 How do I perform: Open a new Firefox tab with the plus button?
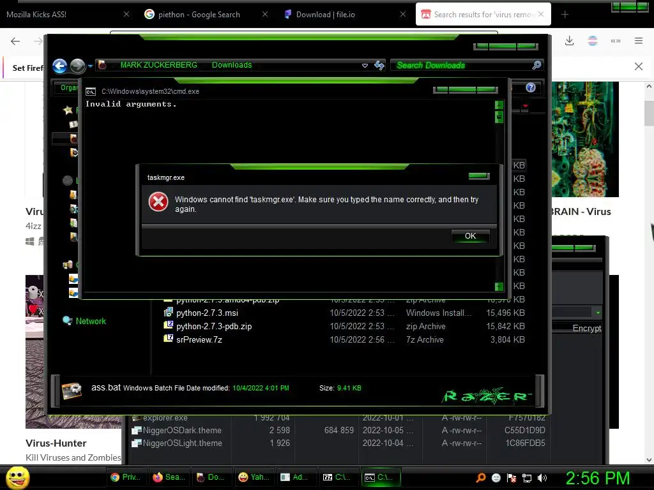coord(565,15)
